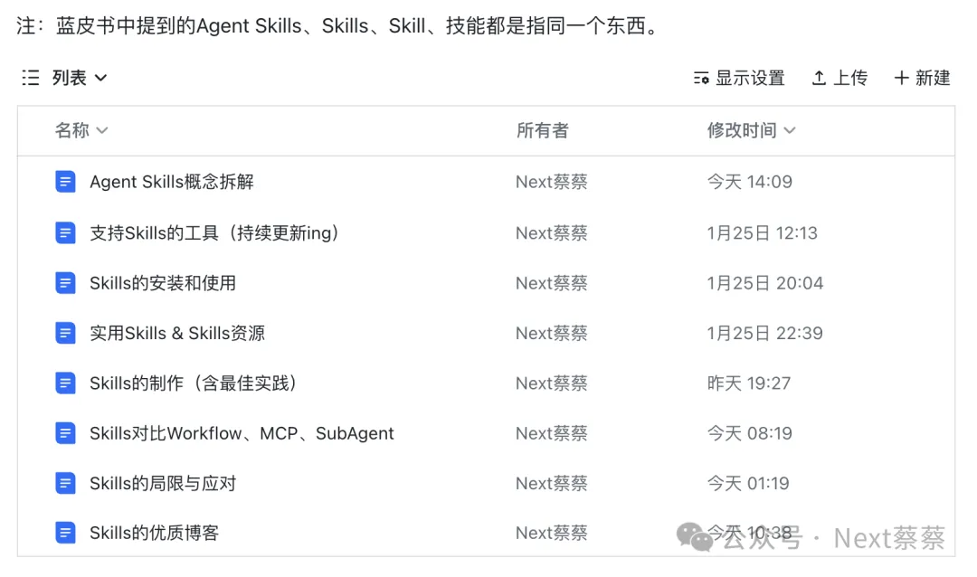This screenshot has height=577, width=977.
Task: Click the doc icon beside Skills的局限与应对
Action: (65, 483)
